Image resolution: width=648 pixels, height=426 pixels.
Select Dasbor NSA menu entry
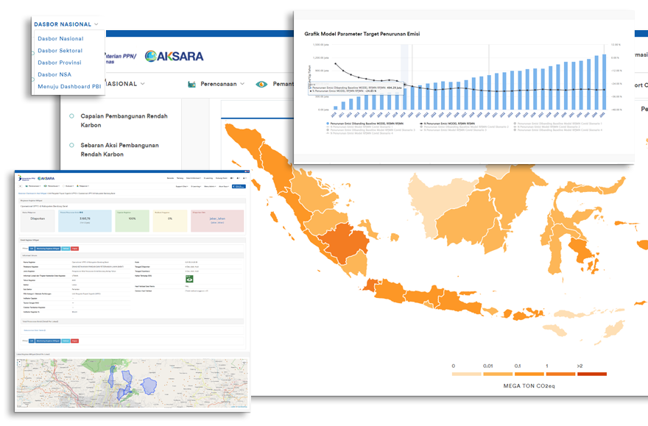click(x=54, y=74)
